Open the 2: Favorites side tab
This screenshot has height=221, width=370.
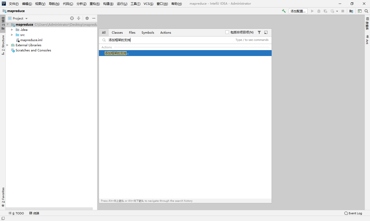3,197
